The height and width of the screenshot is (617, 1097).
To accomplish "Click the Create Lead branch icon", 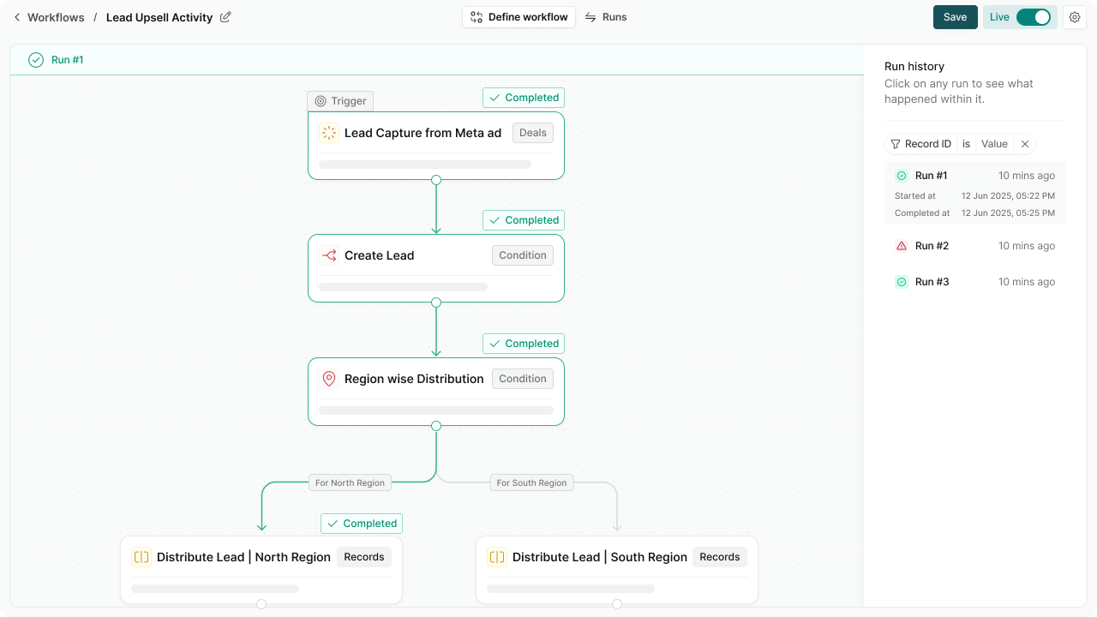I will pyautogui.click(x=329, y=255).
